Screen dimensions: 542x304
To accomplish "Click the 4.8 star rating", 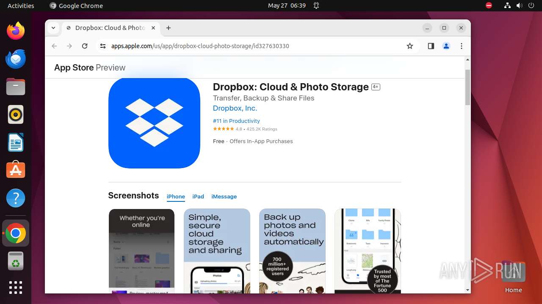I will [x=245, y=129].
